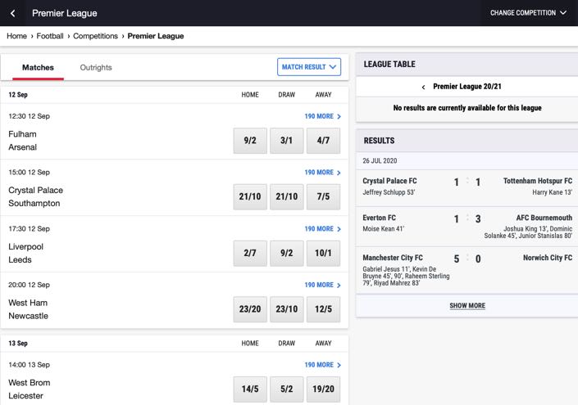The width and height of the screenshot is (578, 405).
Task: Switch to the Outrights tab
Action: (96, 68)
